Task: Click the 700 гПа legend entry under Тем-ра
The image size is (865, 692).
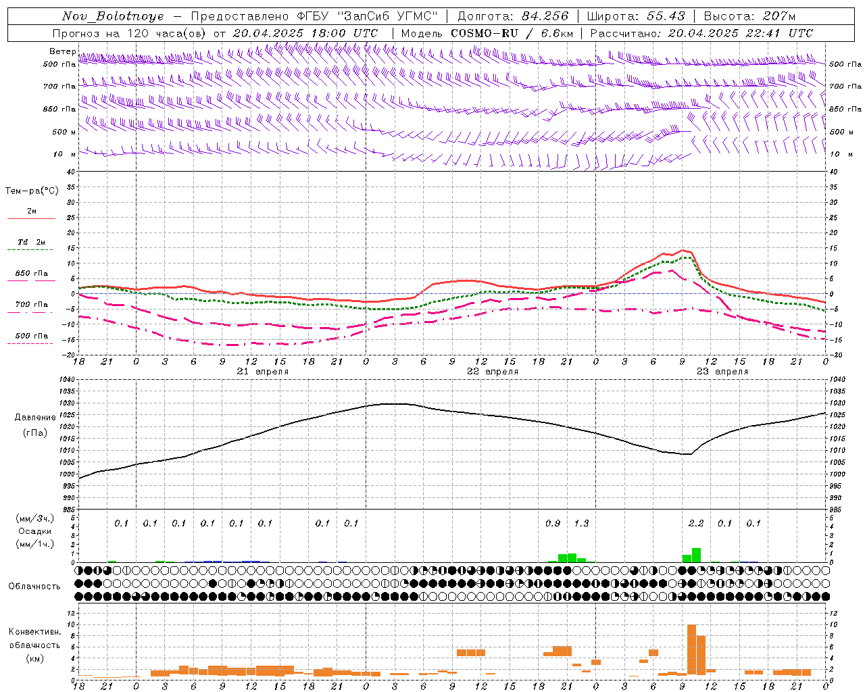Action: click(32, 305)
